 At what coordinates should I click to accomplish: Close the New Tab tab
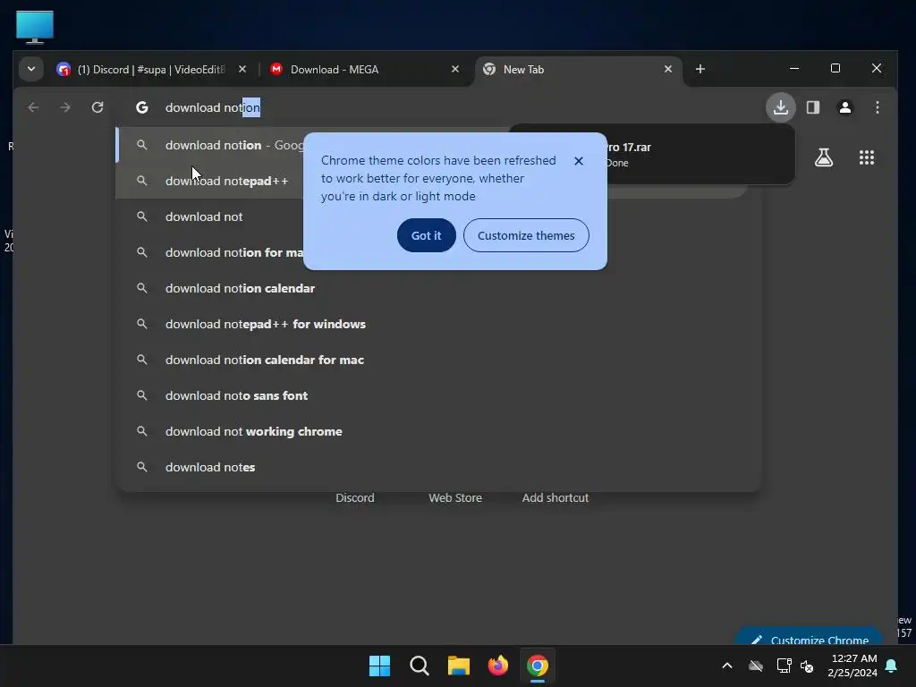pos(667,69)
